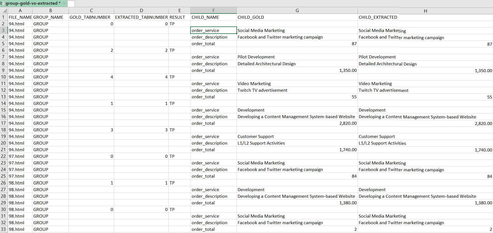Select 2,820.00 in the CHILD_EXTRACTED column
This screenshot has width=493, height=233.
click(x=426, y=123)
